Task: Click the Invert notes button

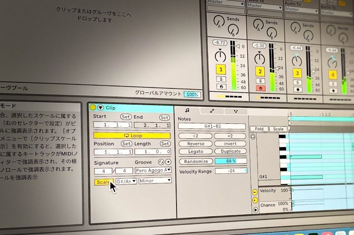Action: 230,144
